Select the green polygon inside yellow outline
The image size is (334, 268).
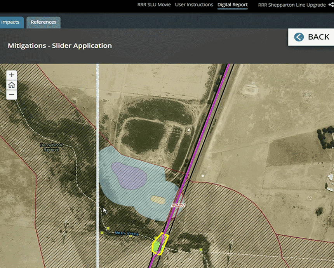click(157, 246)
